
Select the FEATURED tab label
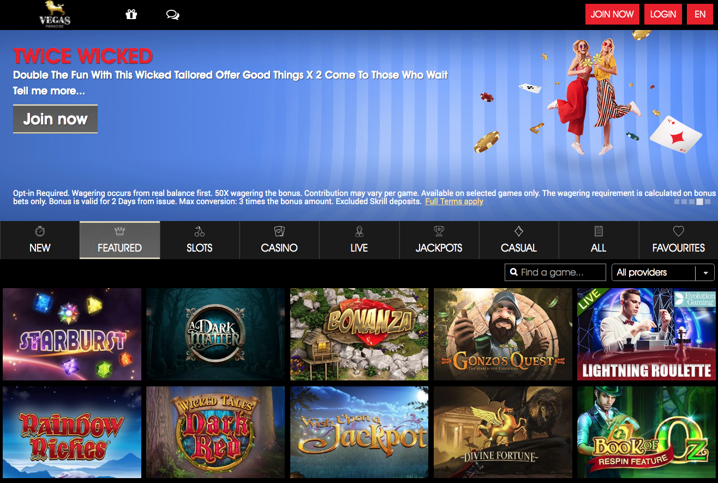pyautogui.click(x=119, y=248)
